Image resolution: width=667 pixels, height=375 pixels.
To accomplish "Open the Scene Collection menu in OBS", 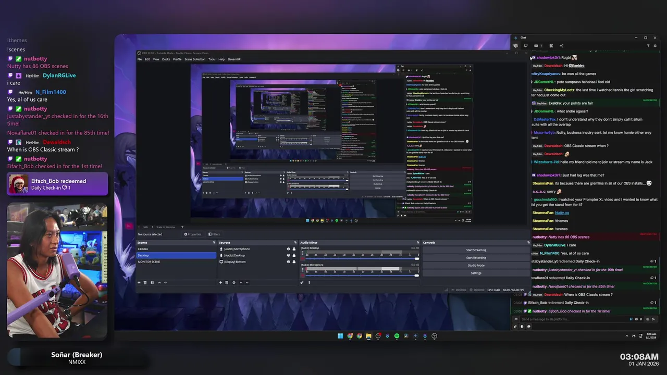I will (x=195, y=59).
